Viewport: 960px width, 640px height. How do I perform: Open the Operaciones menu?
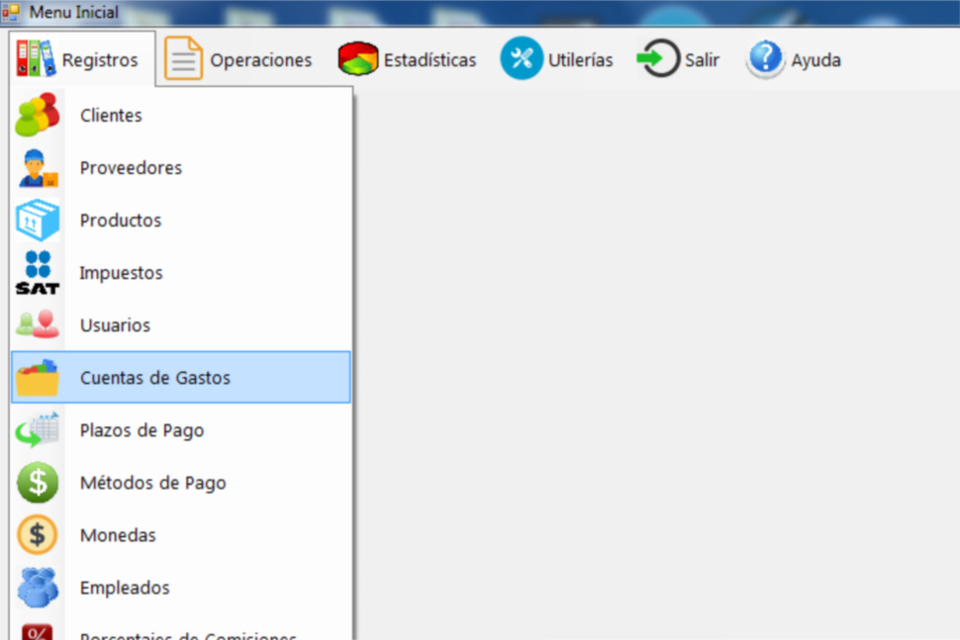(x=239, y=60)
